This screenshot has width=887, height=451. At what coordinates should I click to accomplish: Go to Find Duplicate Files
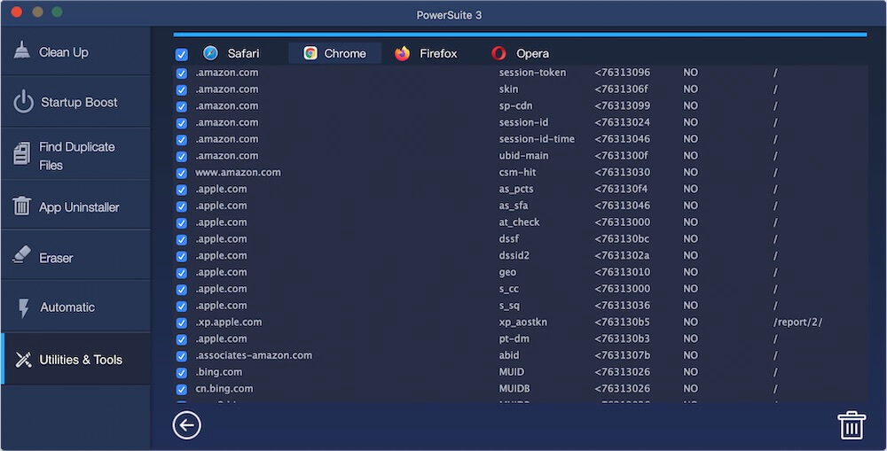click(75, 154)
